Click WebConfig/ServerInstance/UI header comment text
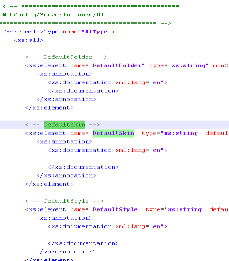The width and height of the screenshot is (229, 261). [53, 15]
